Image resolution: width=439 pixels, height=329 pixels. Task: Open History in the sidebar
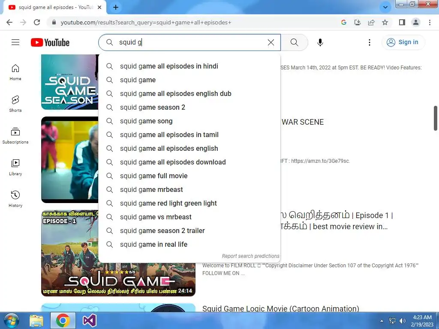(x=15, y=199)
